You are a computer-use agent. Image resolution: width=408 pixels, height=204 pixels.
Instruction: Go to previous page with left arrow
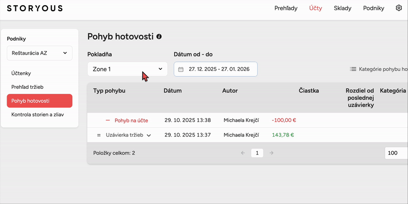coord(243,152)
